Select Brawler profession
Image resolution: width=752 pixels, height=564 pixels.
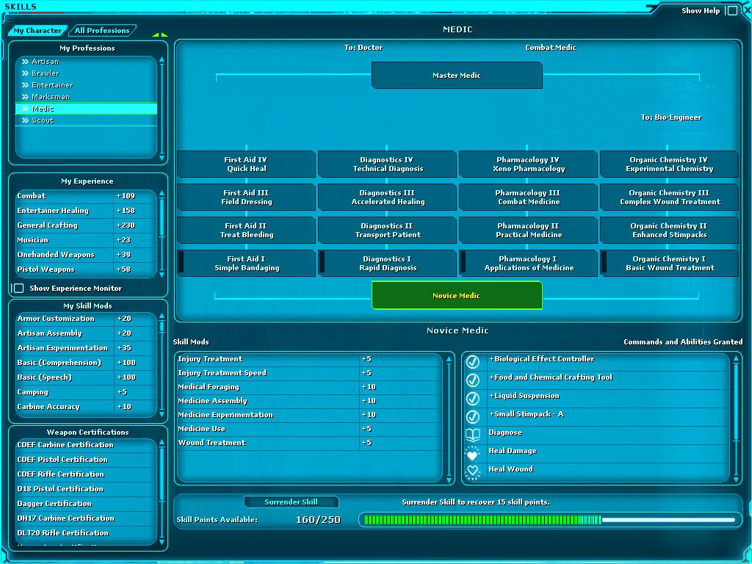(87, 73)
